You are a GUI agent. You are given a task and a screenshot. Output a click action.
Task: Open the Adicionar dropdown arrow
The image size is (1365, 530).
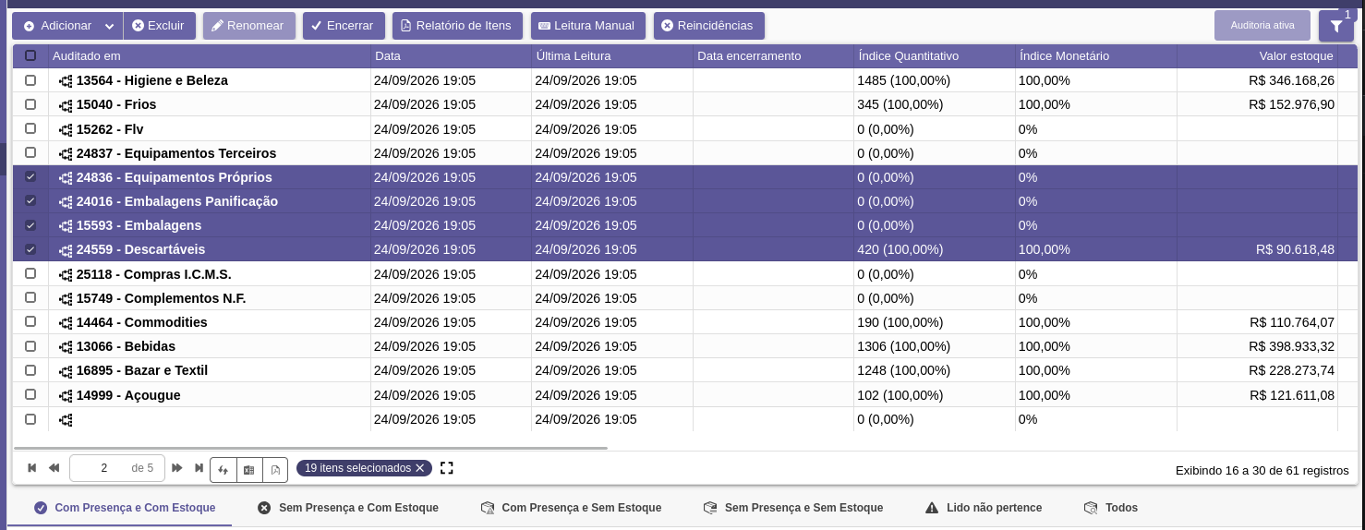[110, 26]
